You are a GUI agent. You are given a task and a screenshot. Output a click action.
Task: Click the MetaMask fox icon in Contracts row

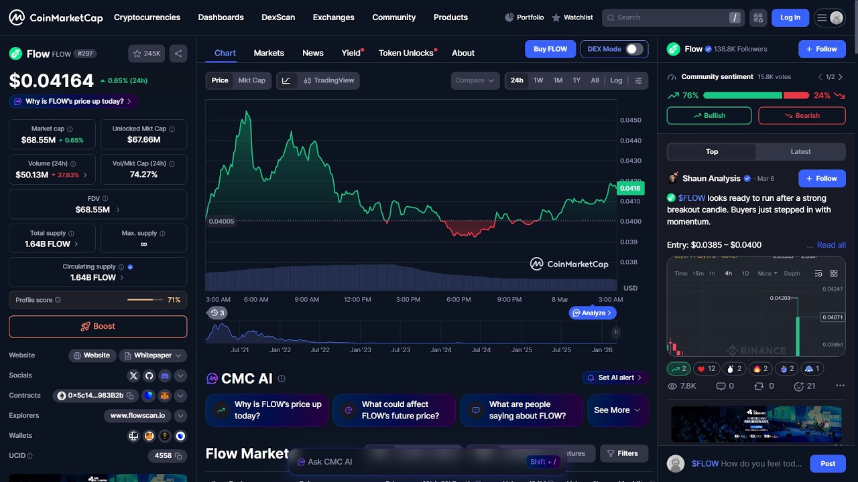pyautogui.click(x=164, y=396)
